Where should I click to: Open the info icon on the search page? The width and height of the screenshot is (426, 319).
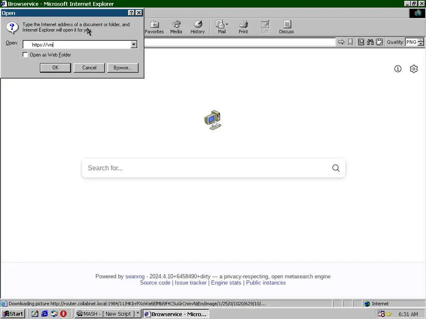398,69
